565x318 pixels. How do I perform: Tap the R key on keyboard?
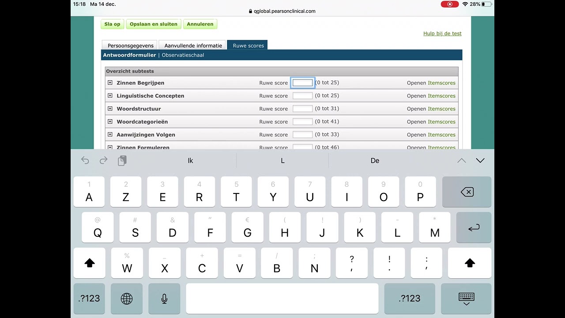(200, 192)
